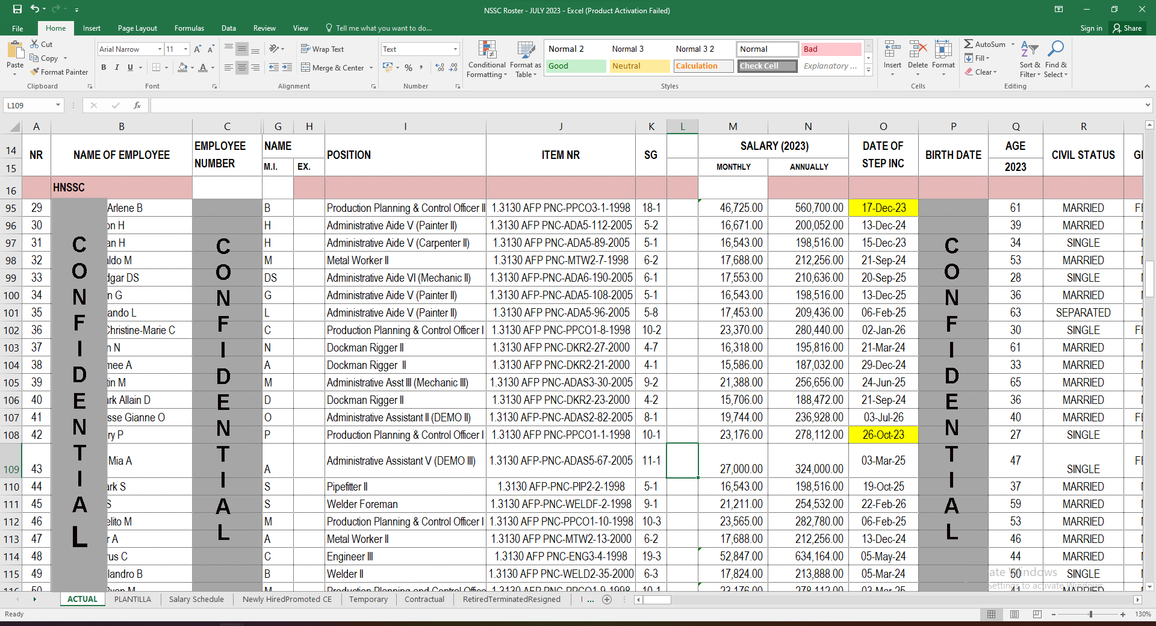Click the Merge & Center icon
Viewport: 1156px width, 626px height.
[306, 68]
